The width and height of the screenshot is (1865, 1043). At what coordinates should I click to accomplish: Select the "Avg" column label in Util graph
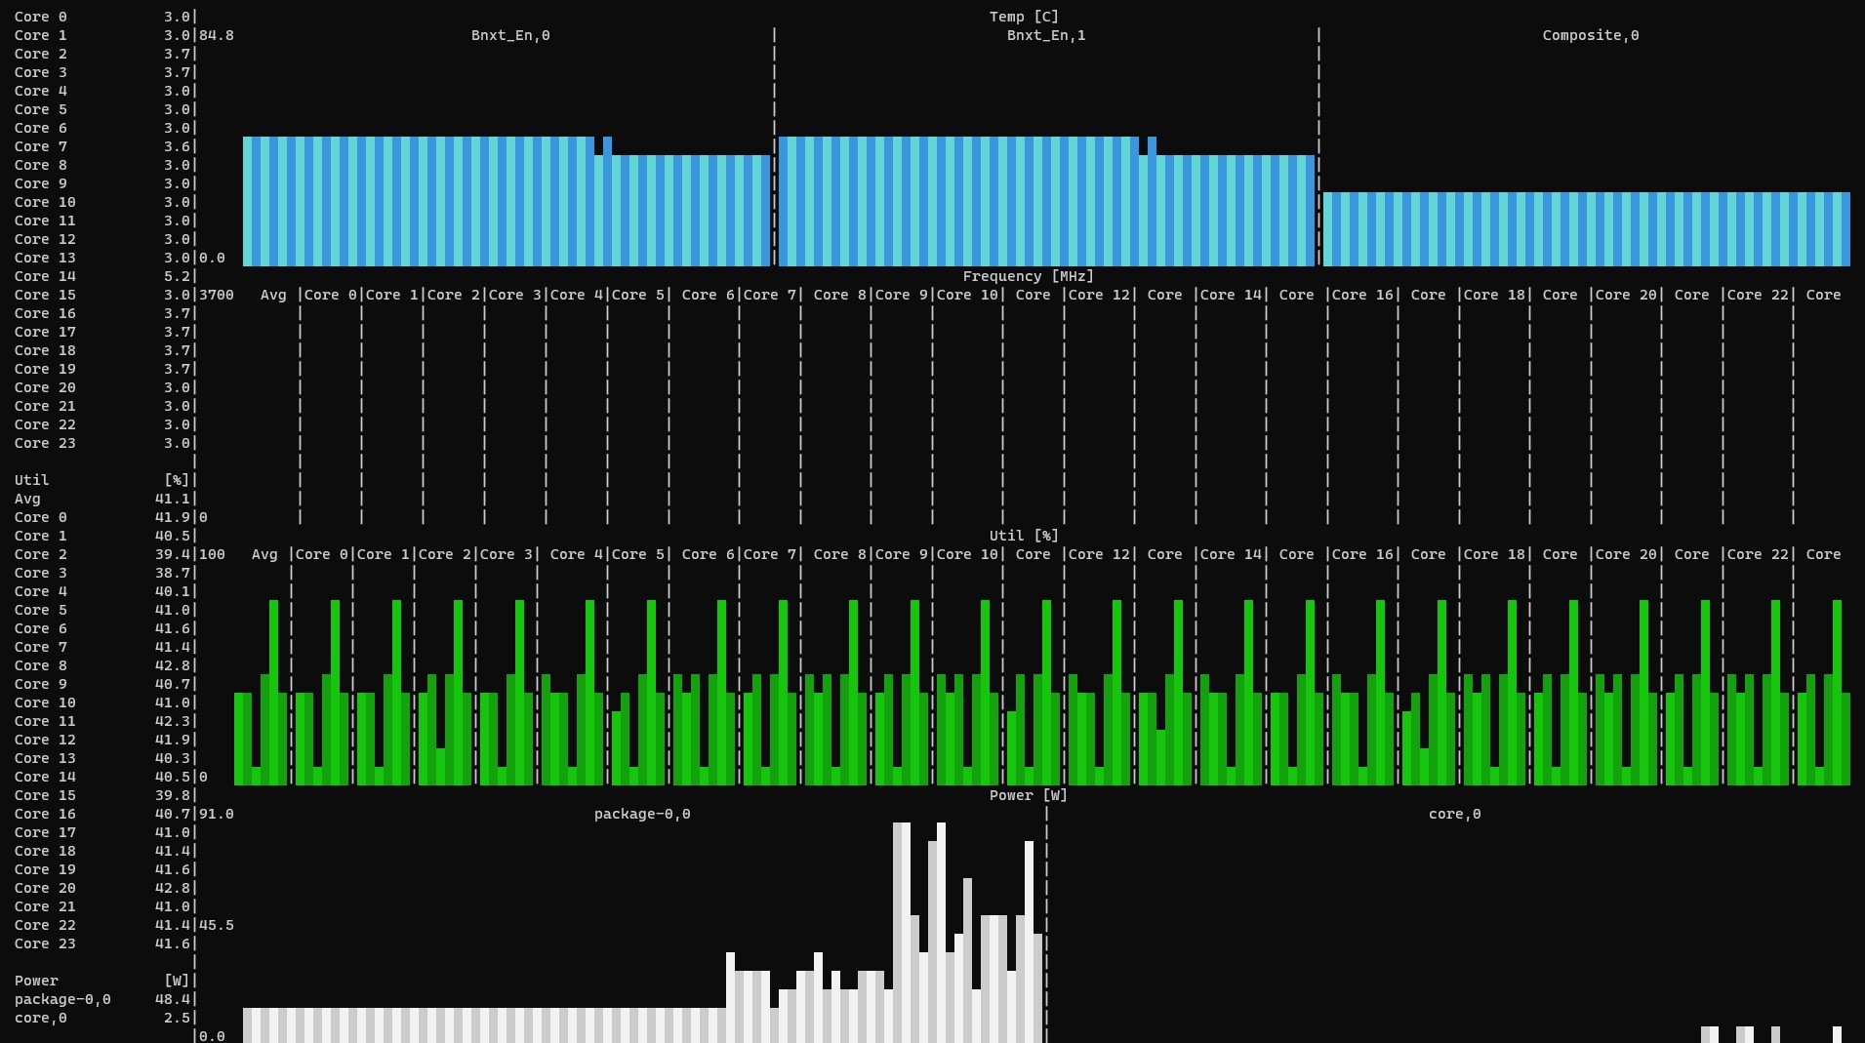(x=264, y=554)
